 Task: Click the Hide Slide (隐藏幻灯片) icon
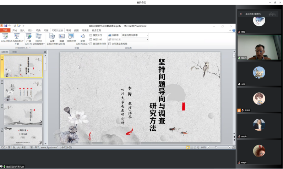61,36
